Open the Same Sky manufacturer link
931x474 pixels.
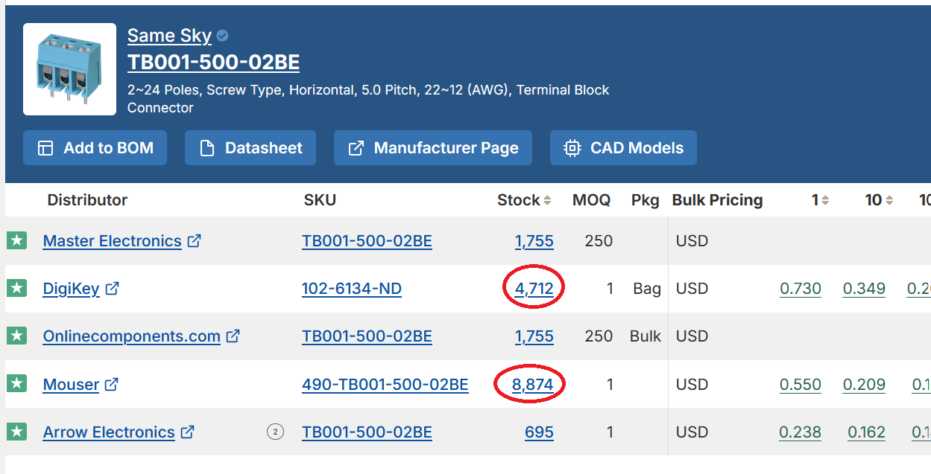(169, 35)
